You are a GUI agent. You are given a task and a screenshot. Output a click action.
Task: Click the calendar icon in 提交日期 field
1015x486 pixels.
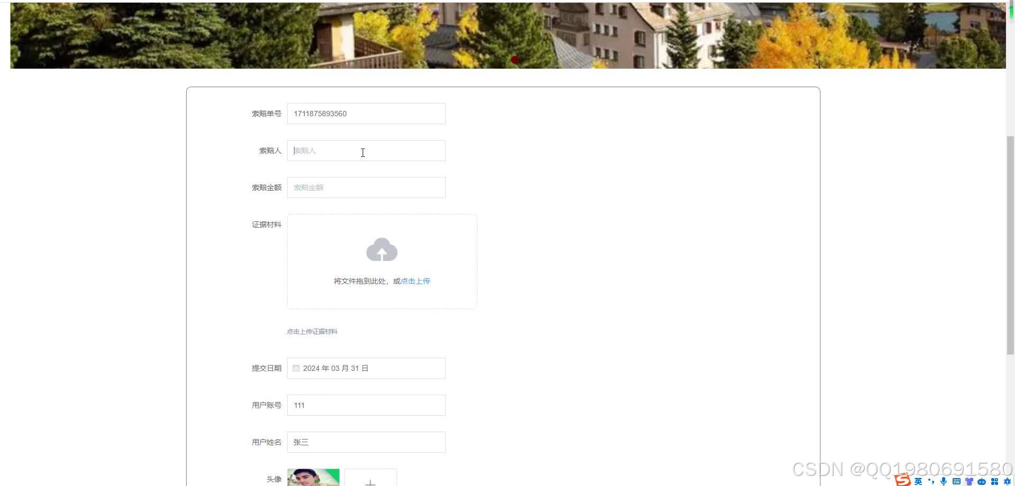pyautogui.click(x=296, y=368)
